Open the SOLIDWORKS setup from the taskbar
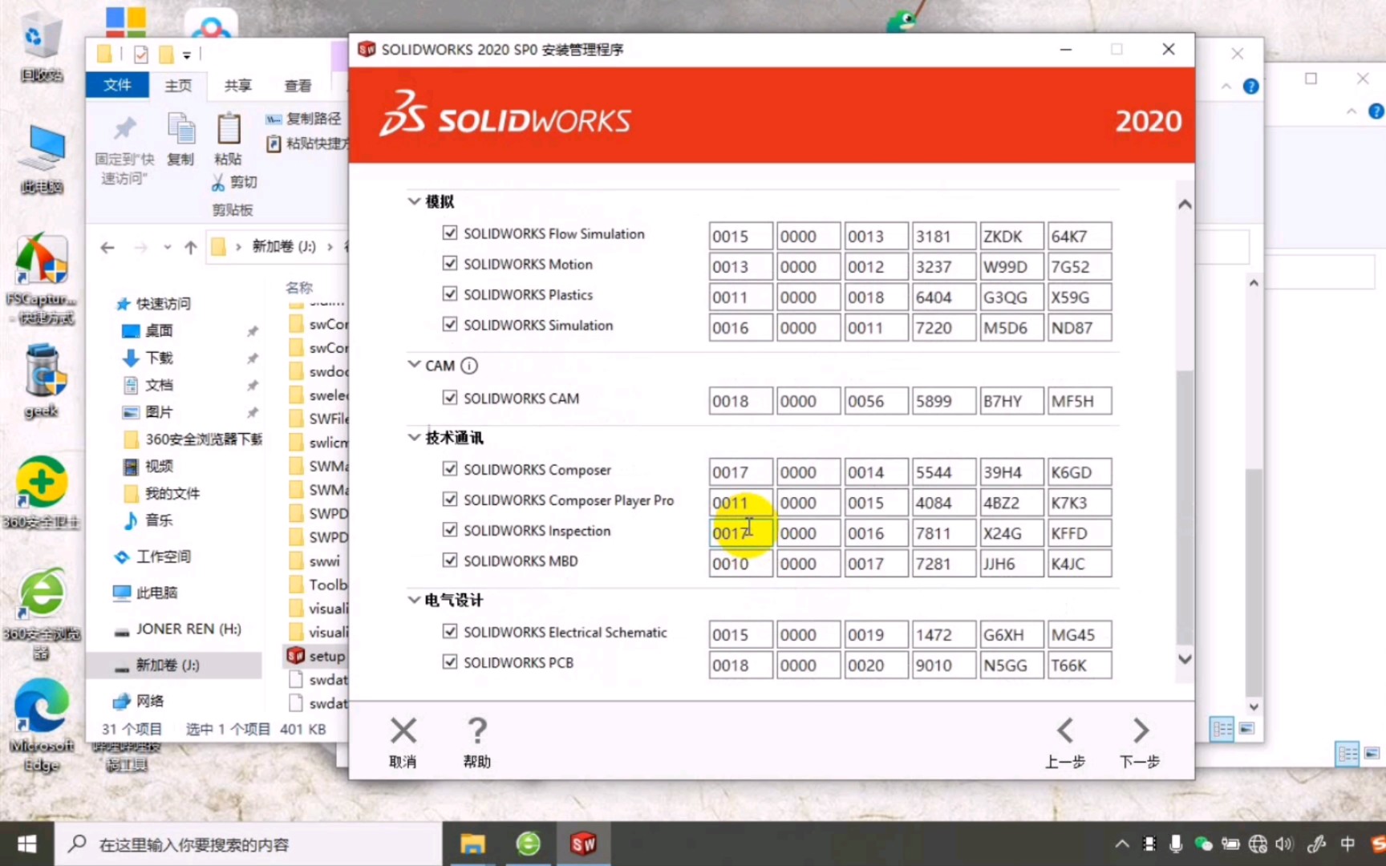This screenshot has height=866, width=1386. click(584, 843)
